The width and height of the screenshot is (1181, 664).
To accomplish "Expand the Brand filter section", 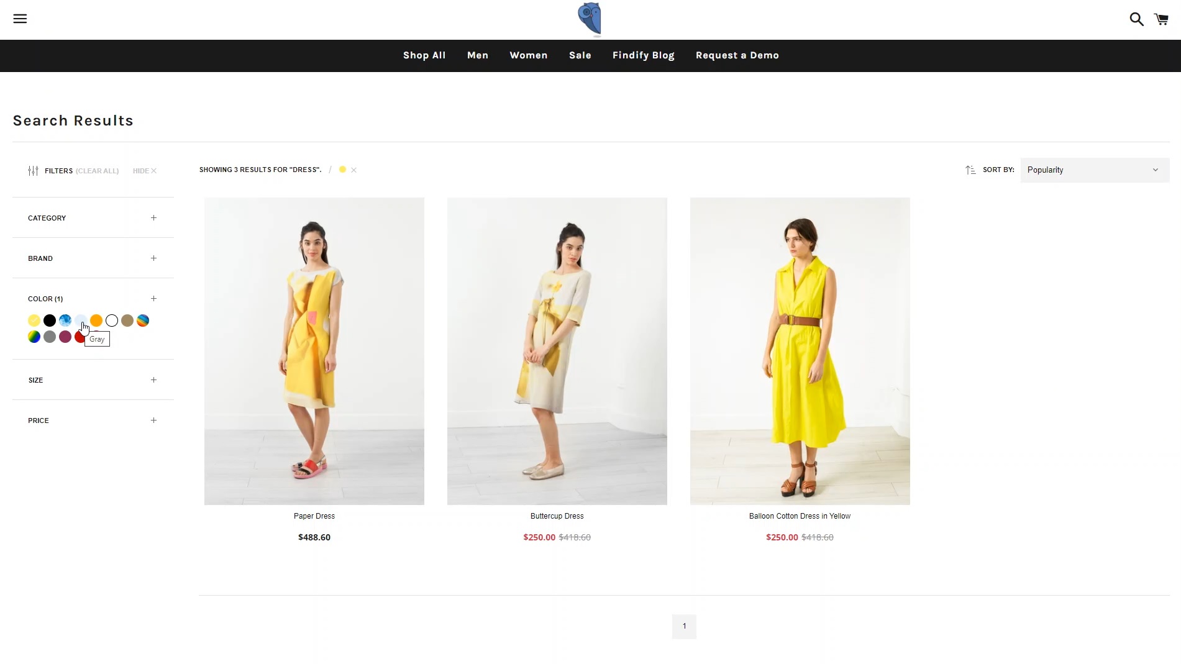I will coord(93,258).
